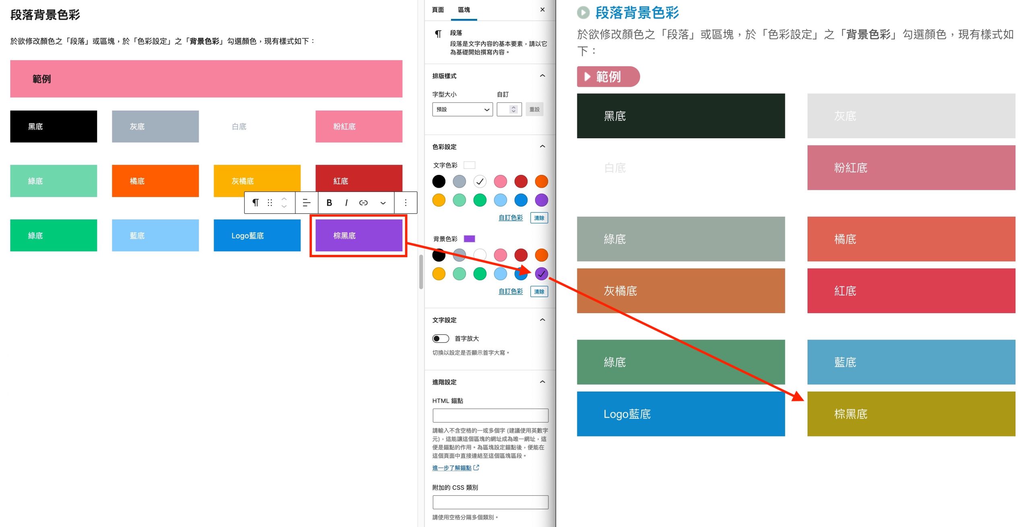Choose blue text color swatch
The width and height of the screenshot is (1030, 527).
521,200
